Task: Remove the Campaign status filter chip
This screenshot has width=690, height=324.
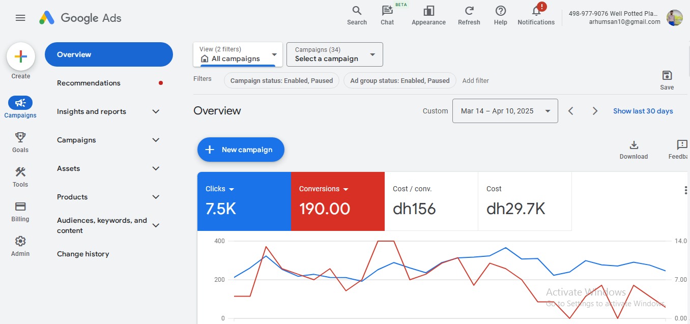Action: pos(281,80)
